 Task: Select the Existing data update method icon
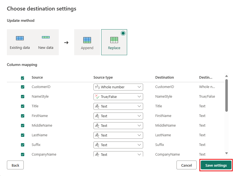[20, 38]
